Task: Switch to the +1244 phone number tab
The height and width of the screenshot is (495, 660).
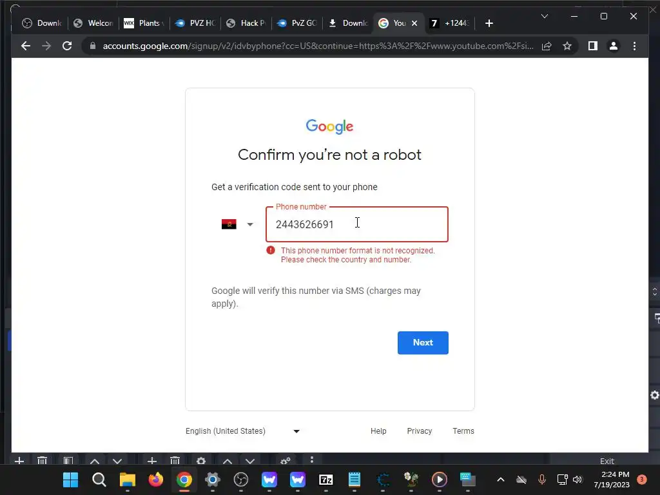Action: click(449, 23)
